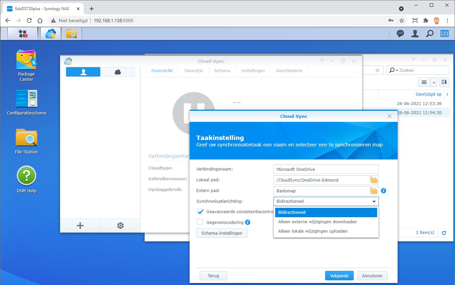
Task: Open Schema-instellingen button
Action: 222,233
